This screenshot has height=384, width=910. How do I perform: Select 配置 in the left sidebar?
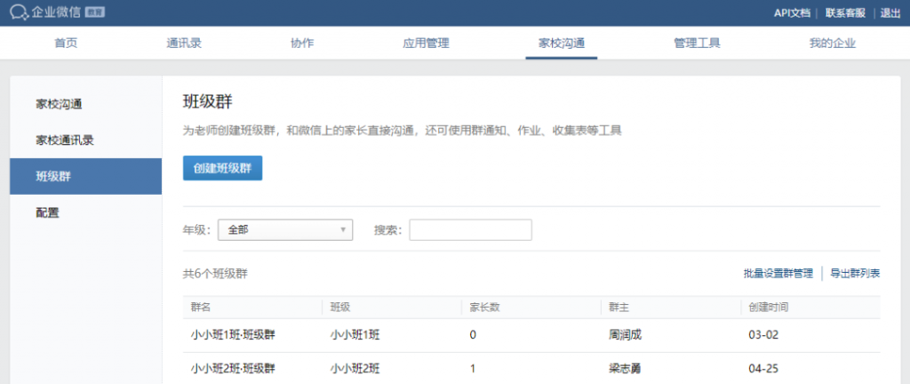click(x=48, y=212)
